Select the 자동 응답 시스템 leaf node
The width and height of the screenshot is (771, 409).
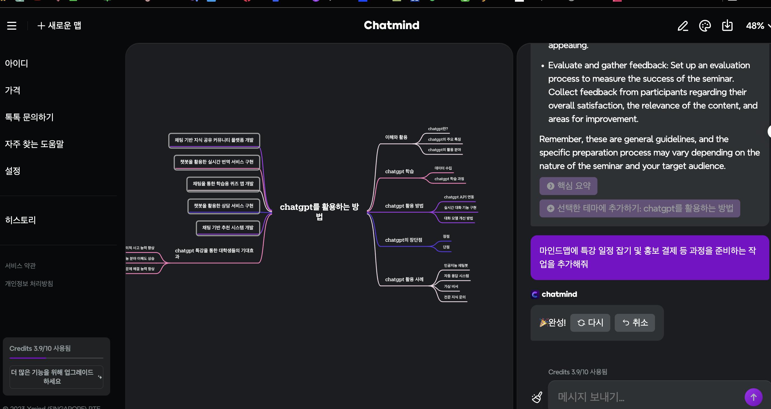456,276
